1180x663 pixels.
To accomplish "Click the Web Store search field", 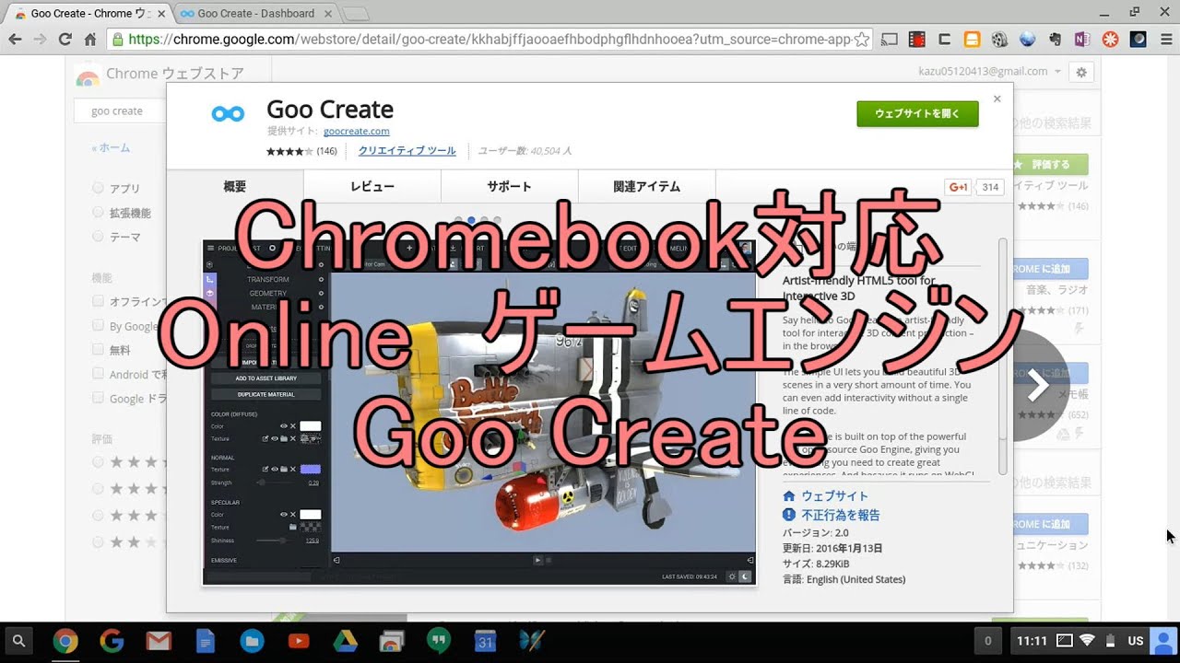I will tap(120, 111).
